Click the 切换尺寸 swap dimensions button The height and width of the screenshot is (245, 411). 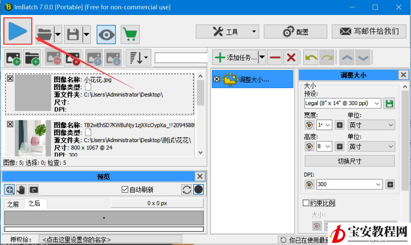(350, 161)
